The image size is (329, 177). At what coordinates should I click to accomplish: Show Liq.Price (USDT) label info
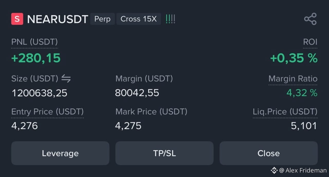pos(285,112)
